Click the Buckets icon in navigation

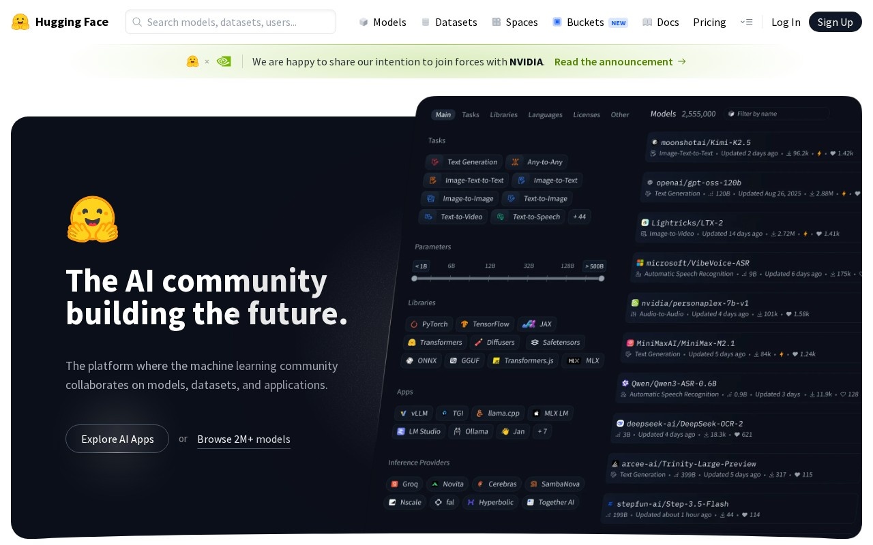557,22
